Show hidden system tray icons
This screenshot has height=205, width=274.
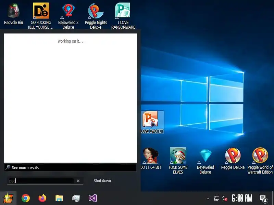click(x=208, y=199)
